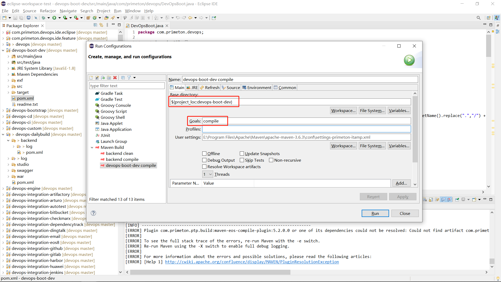The width and height of the screenshot is (501, 282).
Task: Duplicate the selected launch configuration
Action: (x=109, y=78)
